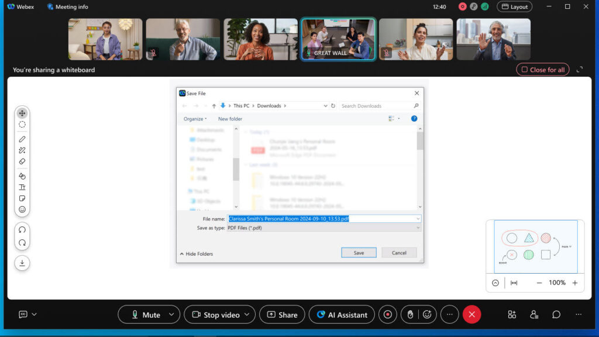This screenshot has height=337, width=599.
Task: Mute the microphone
Action: [x=146, y=314]
